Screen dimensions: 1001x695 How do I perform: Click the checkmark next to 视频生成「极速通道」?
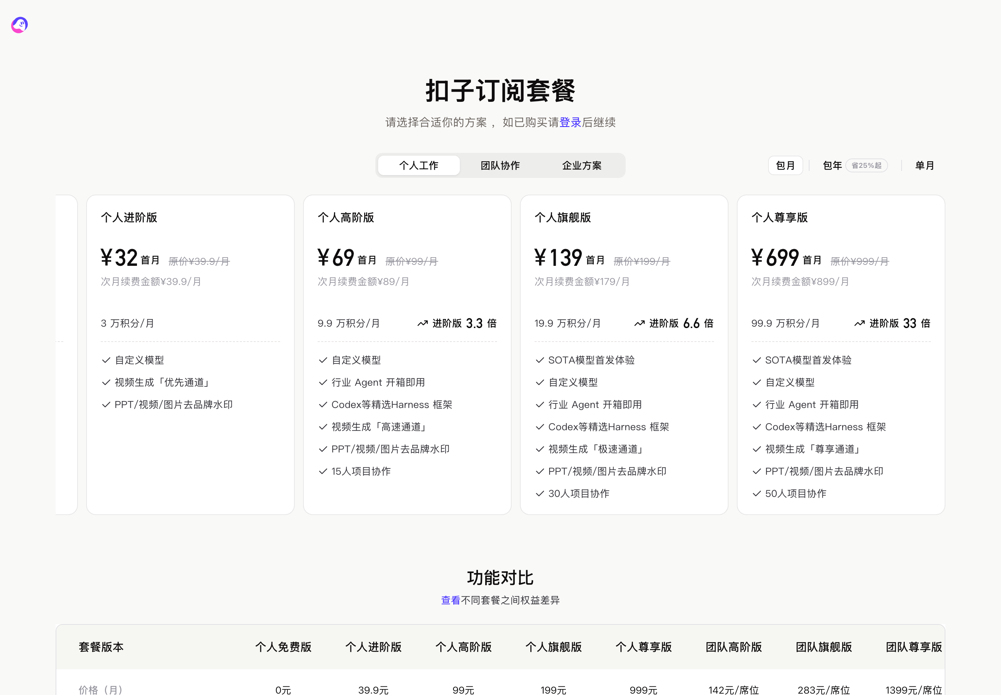pyautogui.click(x=540, y=449)
